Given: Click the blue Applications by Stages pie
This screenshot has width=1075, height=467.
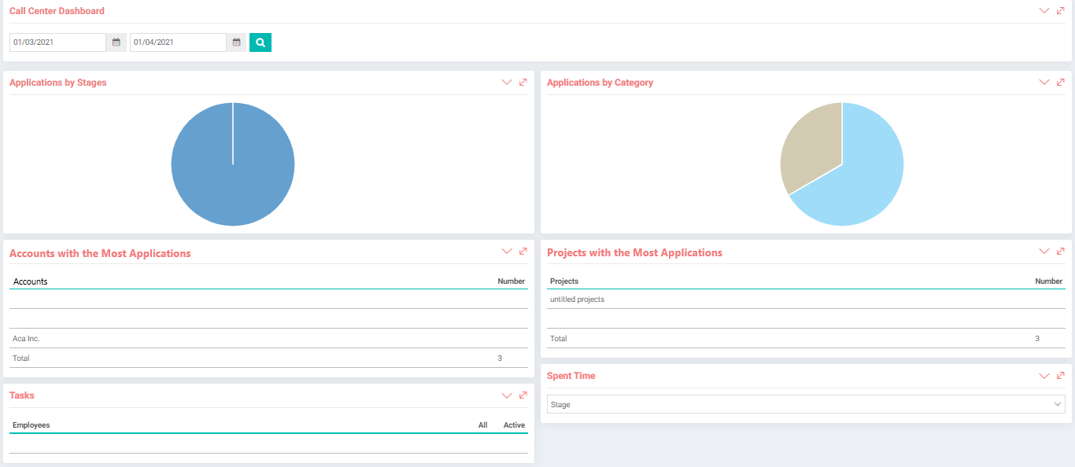Looking at the screenshot, I should [233, 164].
